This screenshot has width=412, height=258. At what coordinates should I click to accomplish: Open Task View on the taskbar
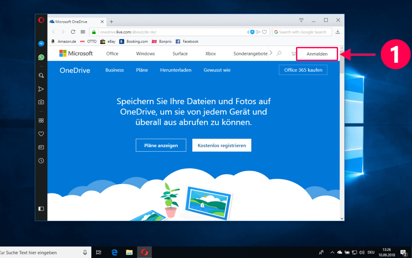[x=99, y=253]
